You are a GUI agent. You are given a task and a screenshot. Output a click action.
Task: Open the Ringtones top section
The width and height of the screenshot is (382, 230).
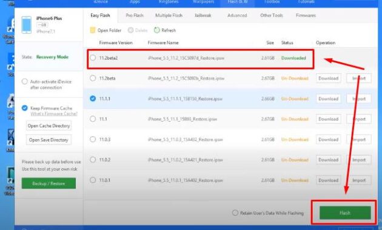pos(169,2)
